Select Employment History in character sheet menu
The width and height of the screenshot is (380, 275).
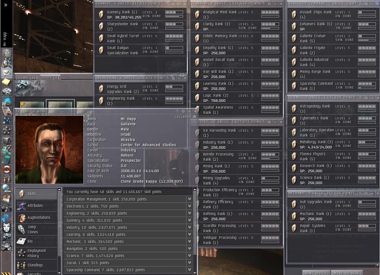tap(36, 253)
